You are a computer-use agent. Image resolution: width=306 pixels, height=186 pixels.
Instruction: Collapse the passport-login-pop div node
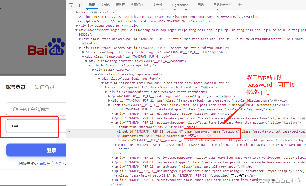[x=77, y=30]
